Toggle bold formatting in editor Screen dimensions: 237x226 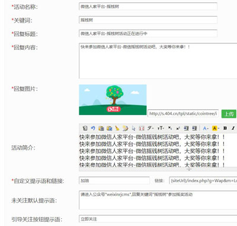tap(225, 128)
